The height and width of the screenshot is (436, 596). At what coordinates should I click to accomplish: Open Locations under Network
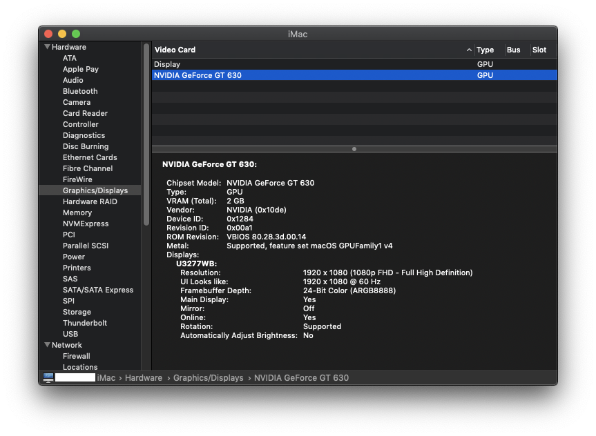[80, 367]
